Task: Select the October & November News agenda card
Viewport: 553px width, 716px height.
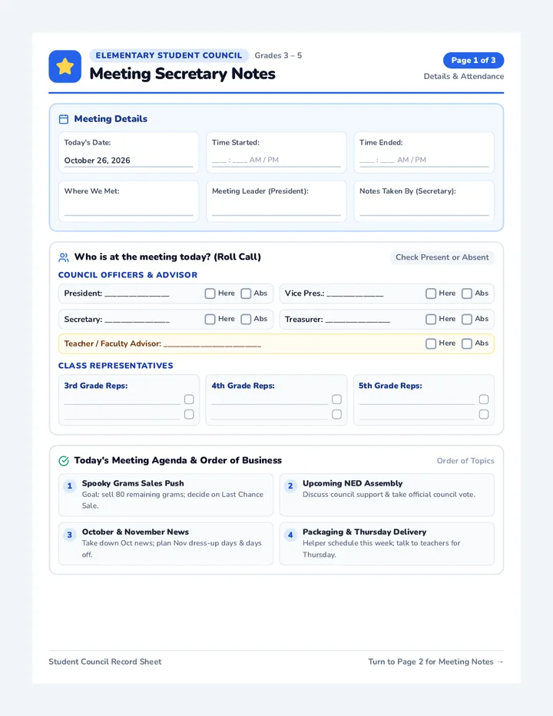Action: tap(166, 544)
